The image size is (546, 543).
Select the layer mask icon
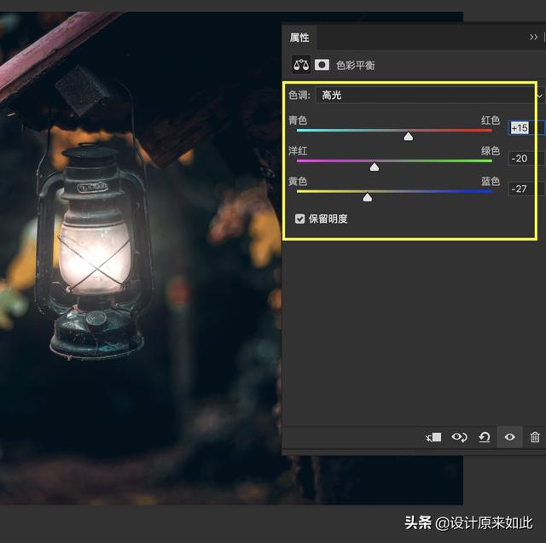click(x=322, y=65)
